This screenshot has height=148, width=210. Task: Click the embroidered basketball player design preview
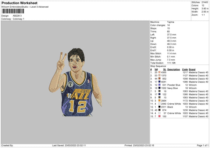tap(75, 82)
